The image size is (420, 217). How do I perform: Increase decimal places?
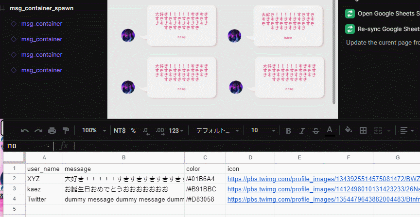click(160, 131)
